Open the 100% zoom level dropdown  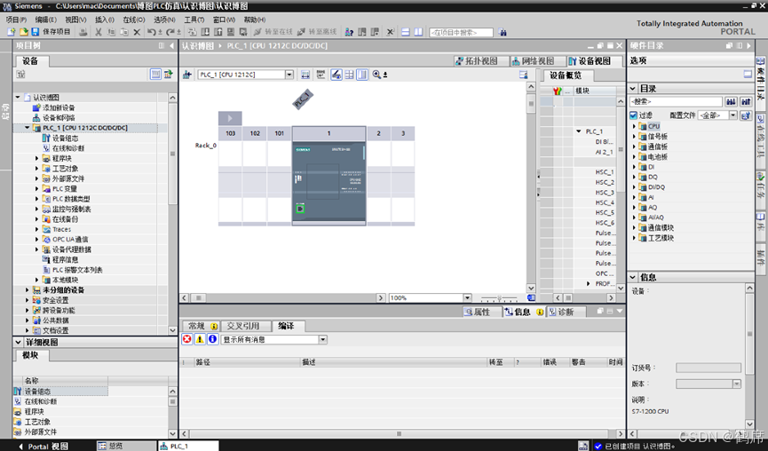467,297
